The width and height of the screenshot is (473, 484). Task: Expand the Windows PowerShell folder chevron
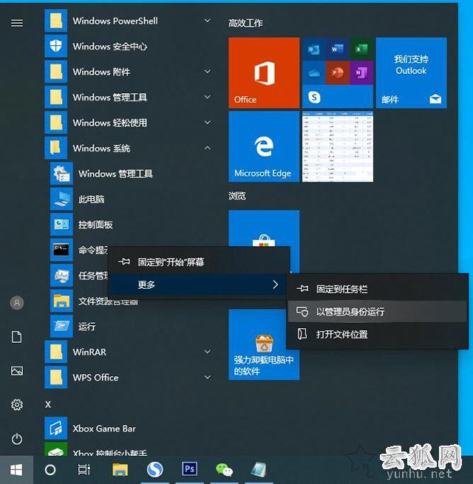click(x=208, y=21)
